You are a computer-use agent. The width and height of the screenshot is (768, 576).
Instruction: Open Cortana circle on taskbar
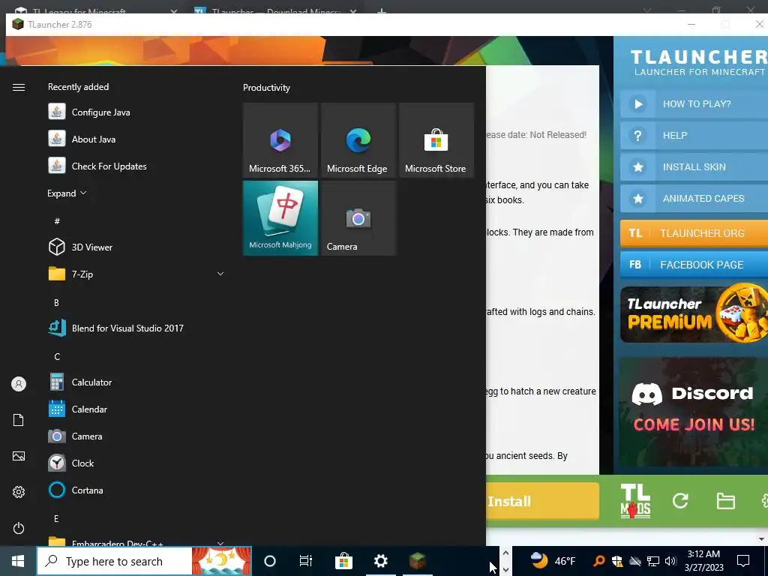coord(270,561)
